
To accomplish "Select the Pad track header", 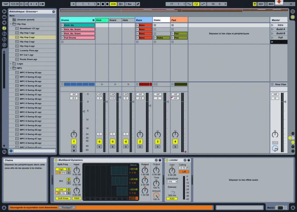I will [179, 20].
